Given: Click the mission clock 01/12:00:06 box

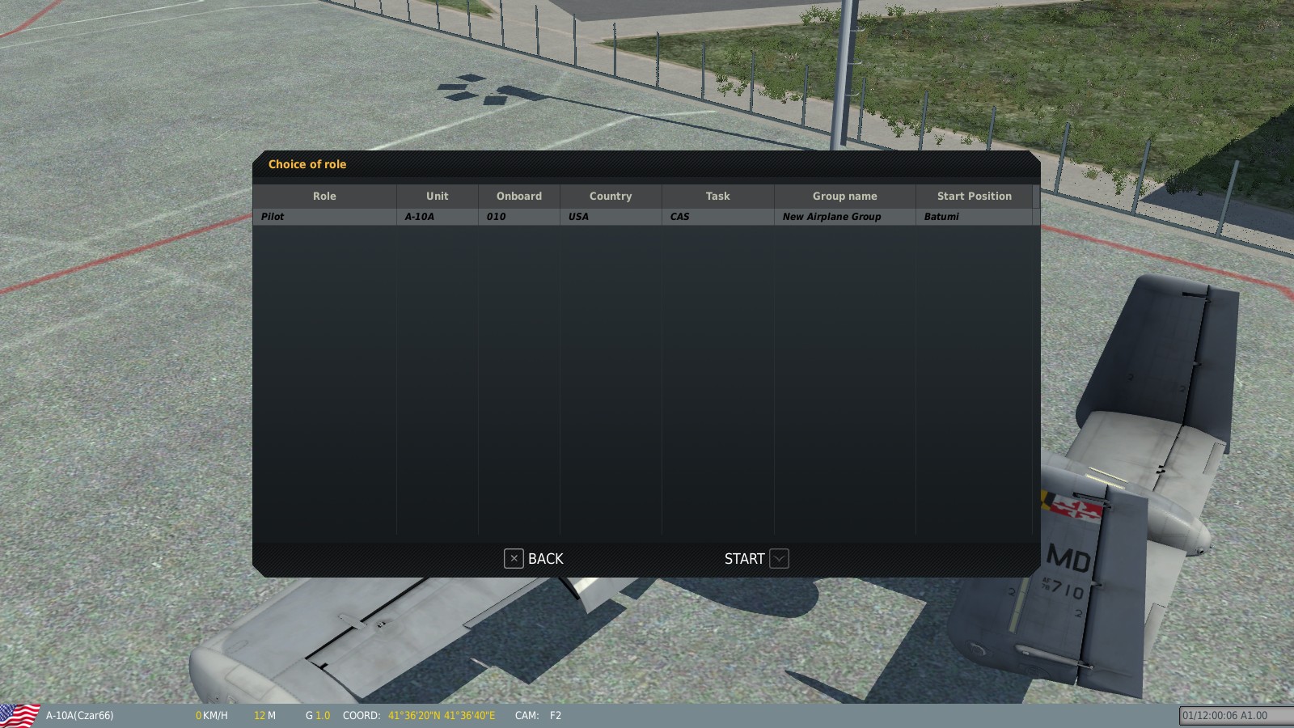Looking at the screenshot, I should pyautogui.click(x=1236, y=716).
